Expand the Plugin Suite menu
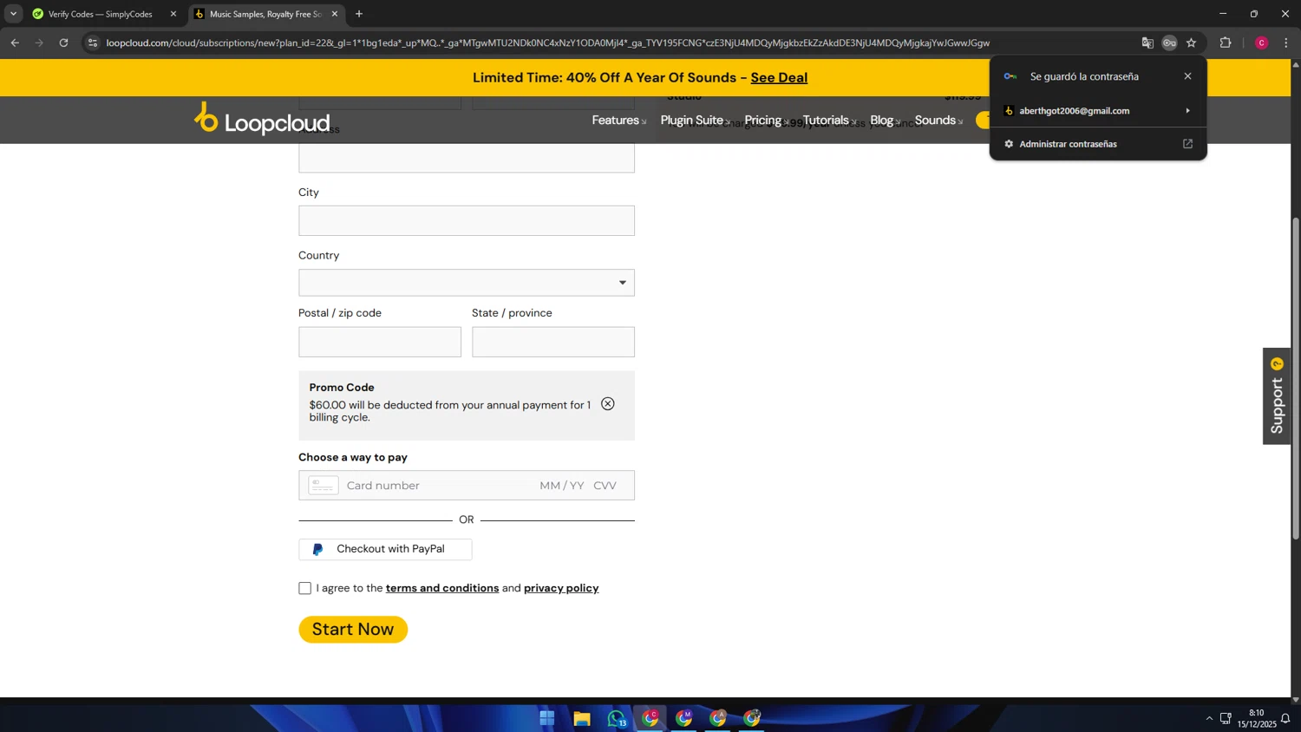This screenshot has width=1301, height=732. click(696, 120)
